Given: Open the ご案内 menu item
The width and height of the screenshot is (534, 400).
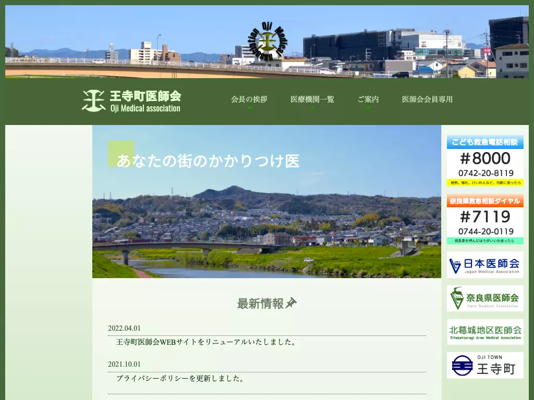Looking at the screenshot, I should (368, 99).
